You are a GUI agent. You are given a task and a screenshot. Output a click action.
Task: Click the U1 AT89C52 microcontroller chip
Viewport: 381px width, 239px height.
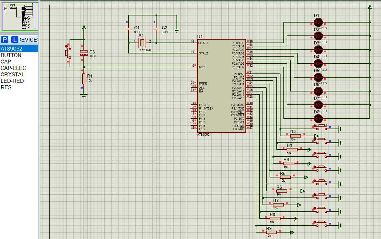221,86
